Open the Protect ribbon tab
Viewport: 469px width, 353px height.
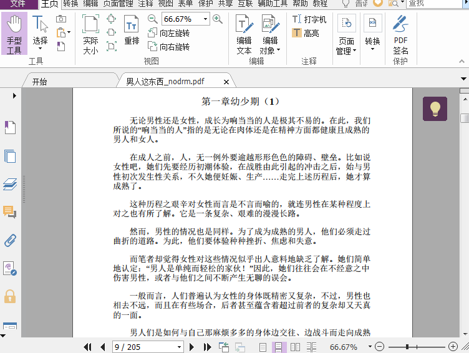205,4
